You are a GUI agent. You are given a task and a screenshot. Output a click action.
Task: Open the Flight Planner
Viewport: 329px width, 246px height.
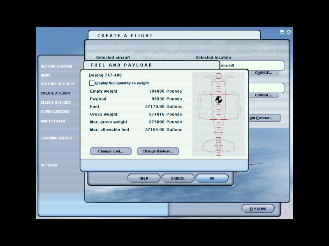coord(265,118)
